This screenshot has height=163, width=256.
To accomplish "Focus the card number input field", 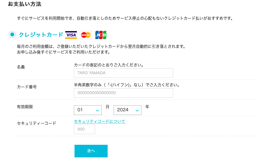I will (124, 93).
